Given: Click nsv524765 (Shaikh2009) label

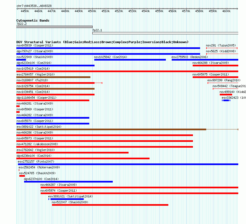Looking at the screenshot, I should (x=37, y=173).
